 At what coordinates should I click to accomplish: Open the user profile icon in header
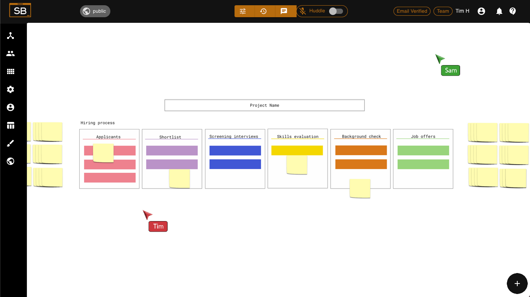pyautogui.click(x=481, y=11)
